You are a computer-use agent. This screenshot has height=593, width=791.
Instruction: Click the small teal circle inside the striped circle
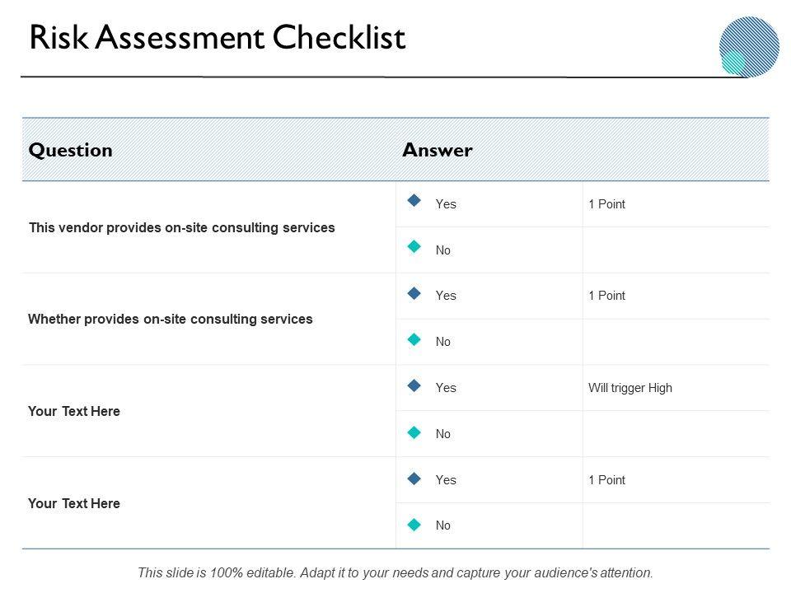pos(732,62)
